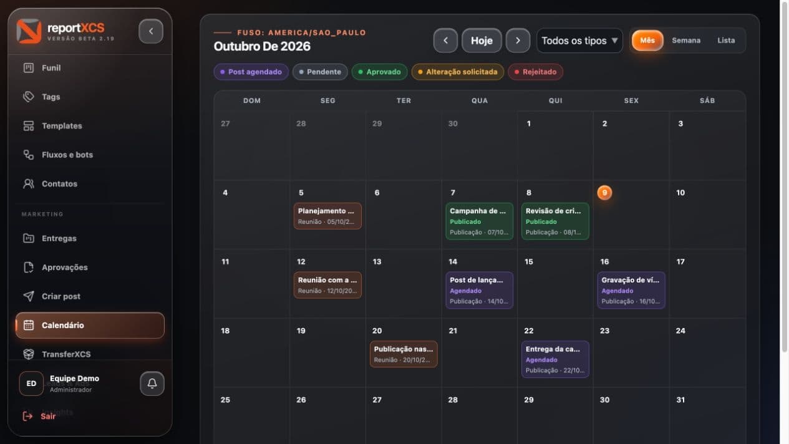Click day number 31 in calendar
This screenshot has height=444, width=789.
point(680,400)
